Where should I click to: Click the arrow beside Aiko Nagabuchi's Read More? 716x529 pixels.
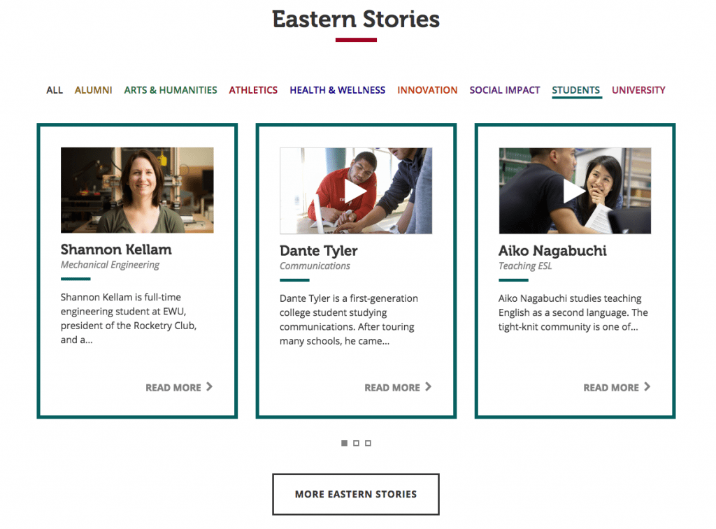click(647, 386)
